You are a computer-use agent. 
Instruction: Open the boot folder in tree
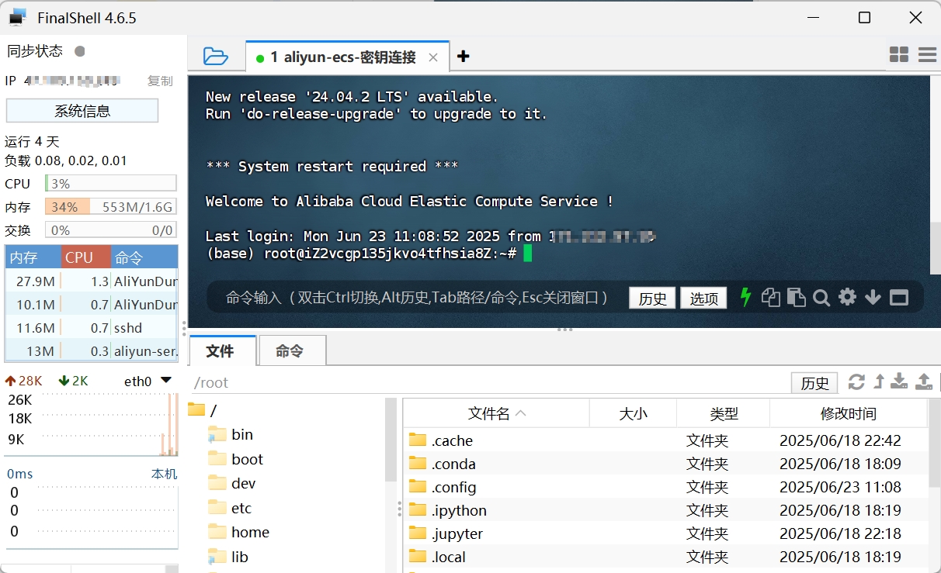tap(236, 459)
